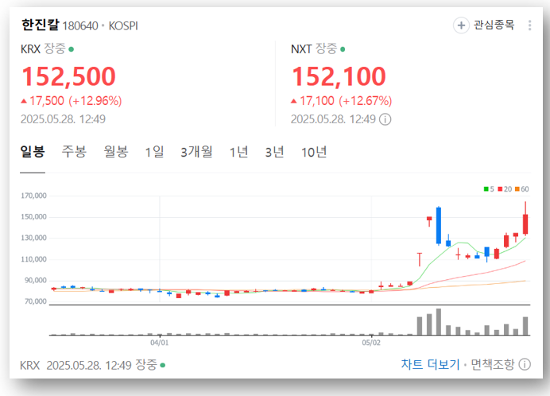This screenshot has width=550, height=396.
Task: Click the 05/02 date axis label
Action: click(x=371, y=343)
